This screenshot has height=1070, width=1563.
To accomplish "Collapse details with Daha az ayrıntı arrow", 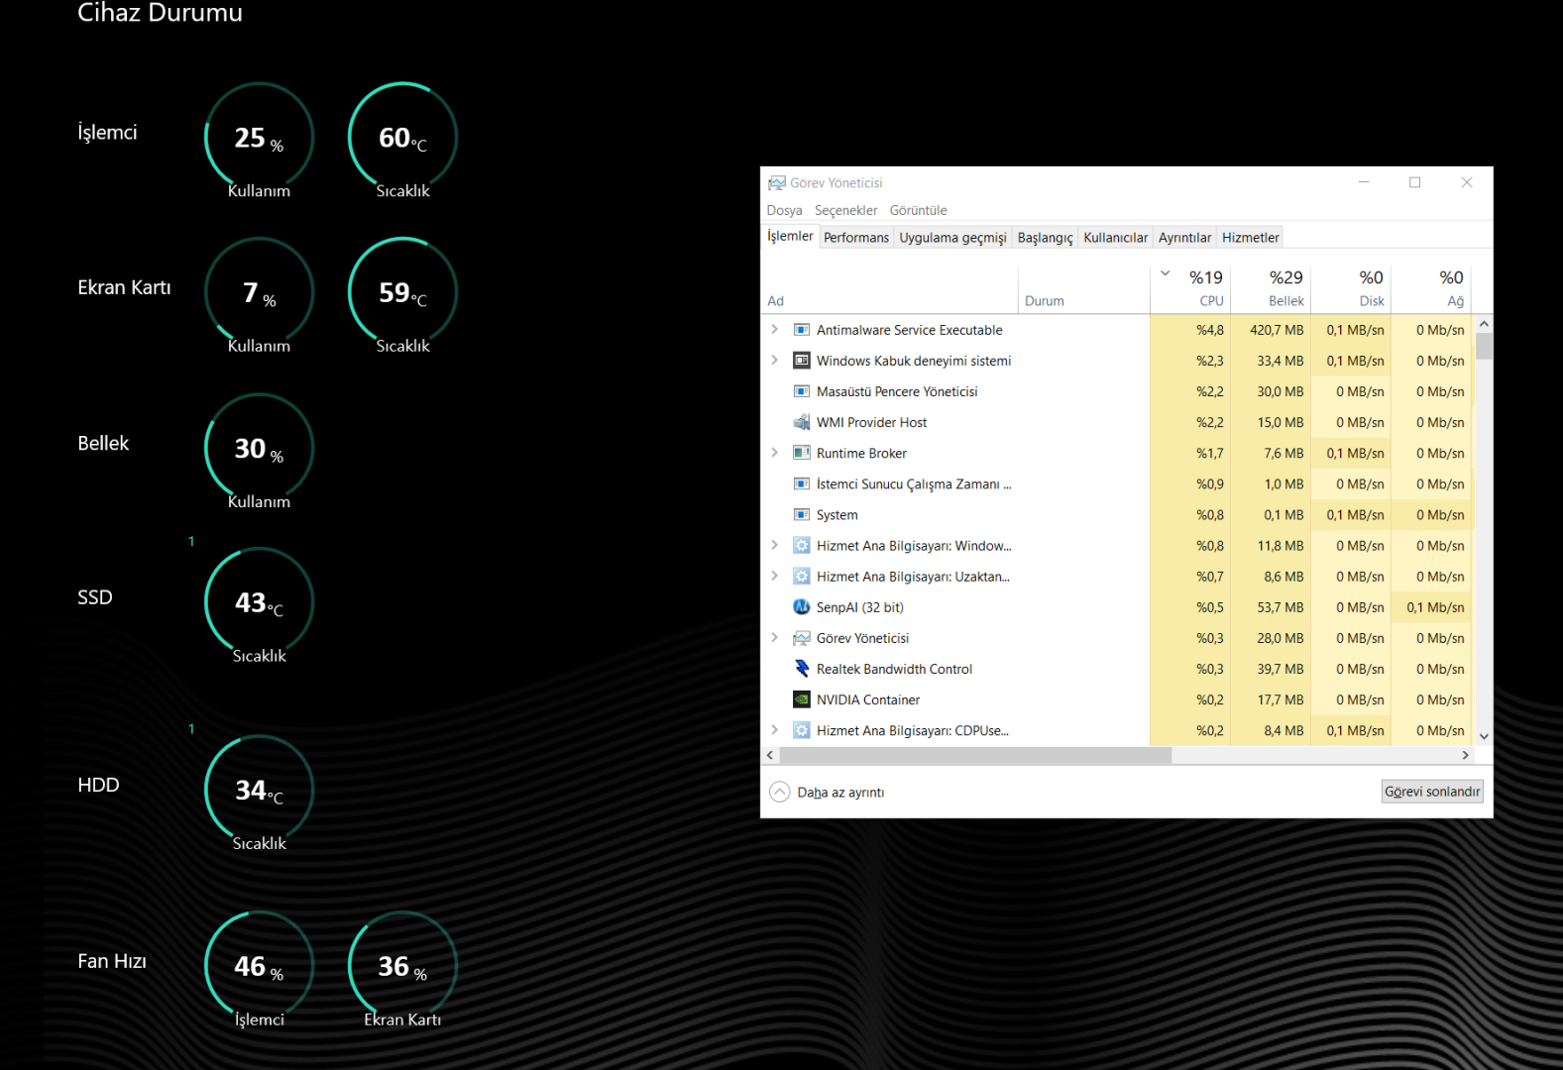I will click(x=780, y=793).
